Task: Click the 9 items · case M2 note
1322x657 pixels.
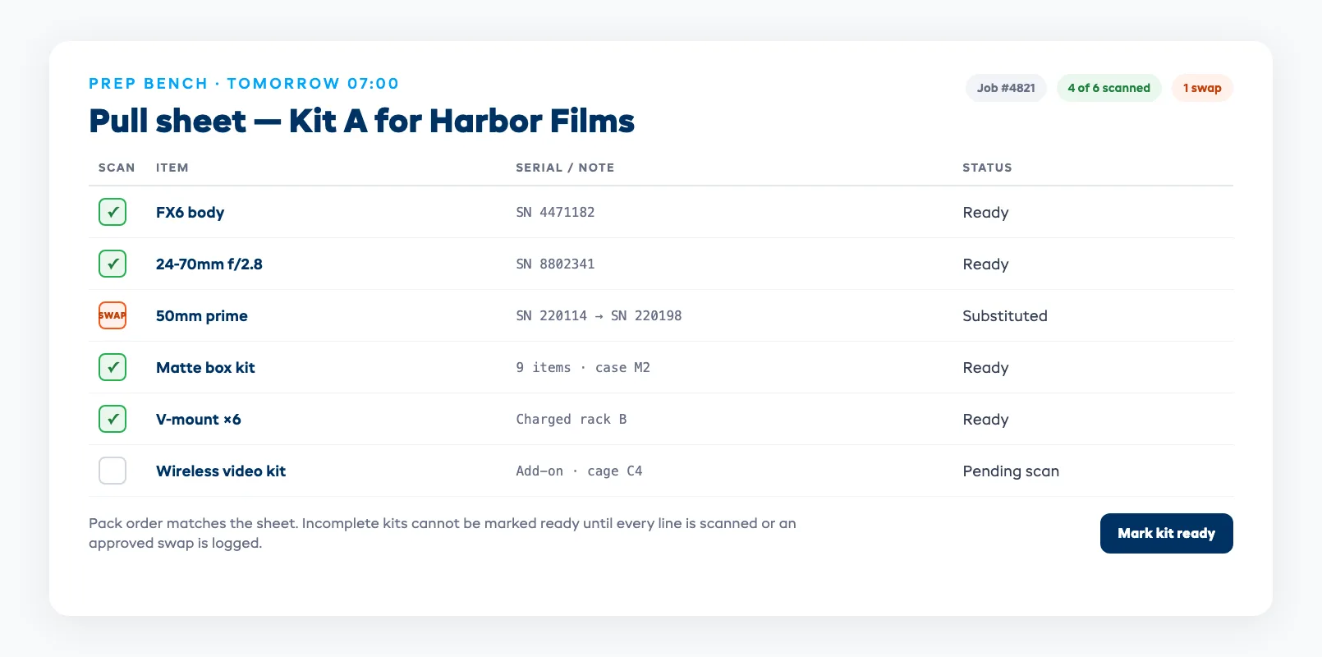Action: coord(583,367)
